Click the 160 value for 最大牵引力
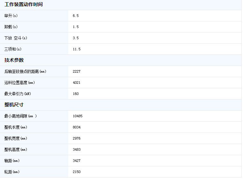 pyautogui.click(x=76, y=94)
